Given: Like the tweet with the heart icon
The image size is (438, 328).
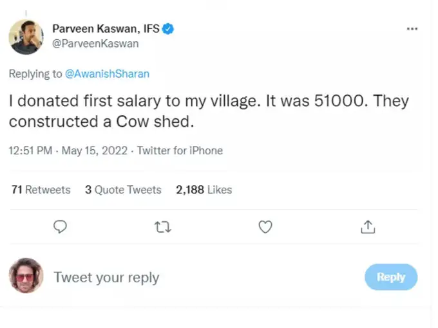Looking at the screenshot, I should tap(265, 226).
